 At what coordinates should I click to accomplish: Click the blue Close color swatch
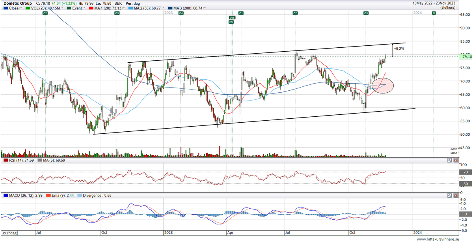[6, 8]
